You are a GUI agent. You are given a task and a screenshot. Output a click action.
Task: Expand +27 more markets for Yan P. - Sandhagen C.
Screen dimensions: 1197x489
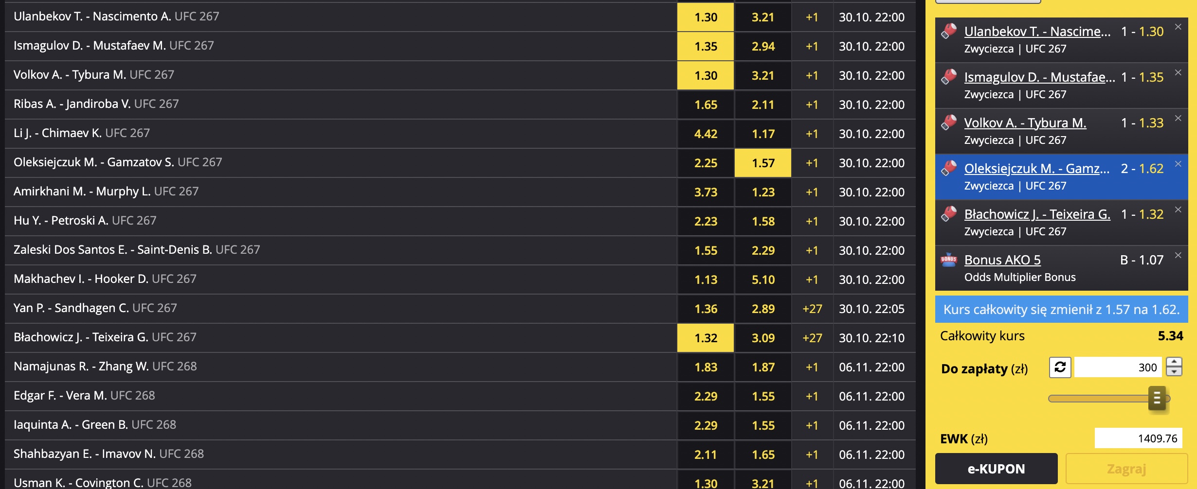tap(812, 309)
